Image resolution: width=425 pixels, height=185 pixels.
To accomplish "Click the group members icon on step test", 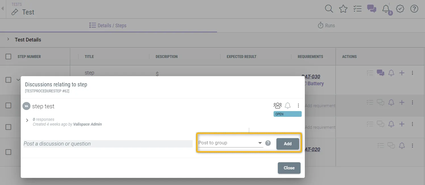I will [278, 105].
